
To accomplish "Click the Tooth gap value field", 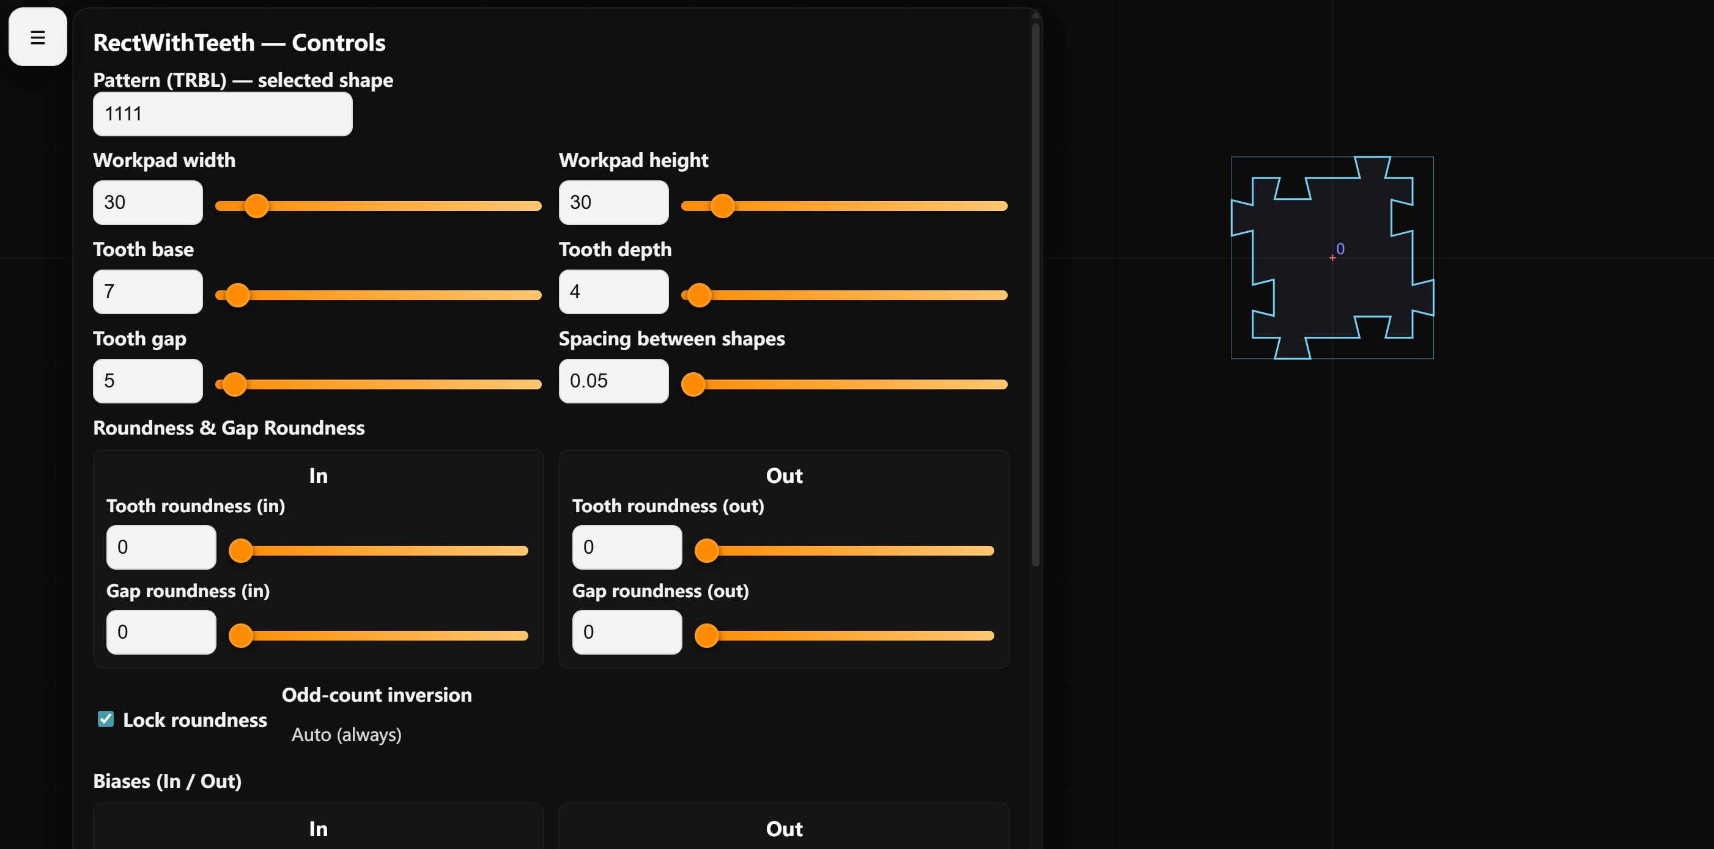I will (148, 381).
